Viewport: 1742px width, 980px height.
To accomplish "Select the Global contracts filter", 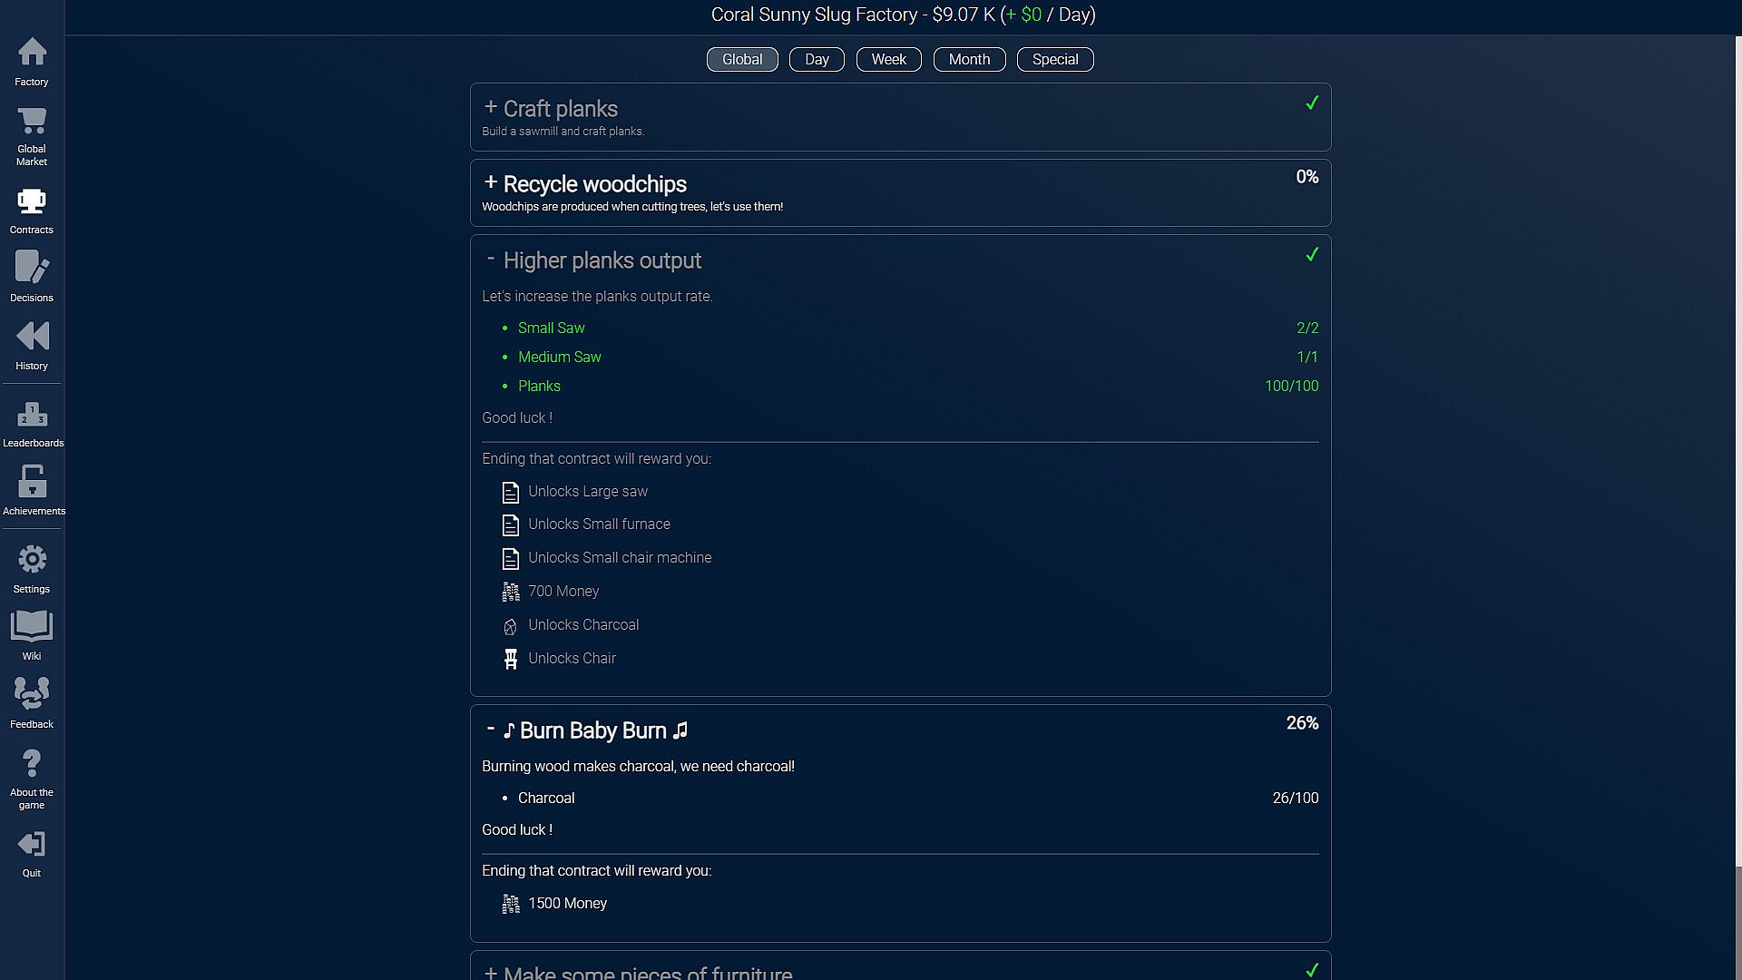I will click(x=742, y=60).
